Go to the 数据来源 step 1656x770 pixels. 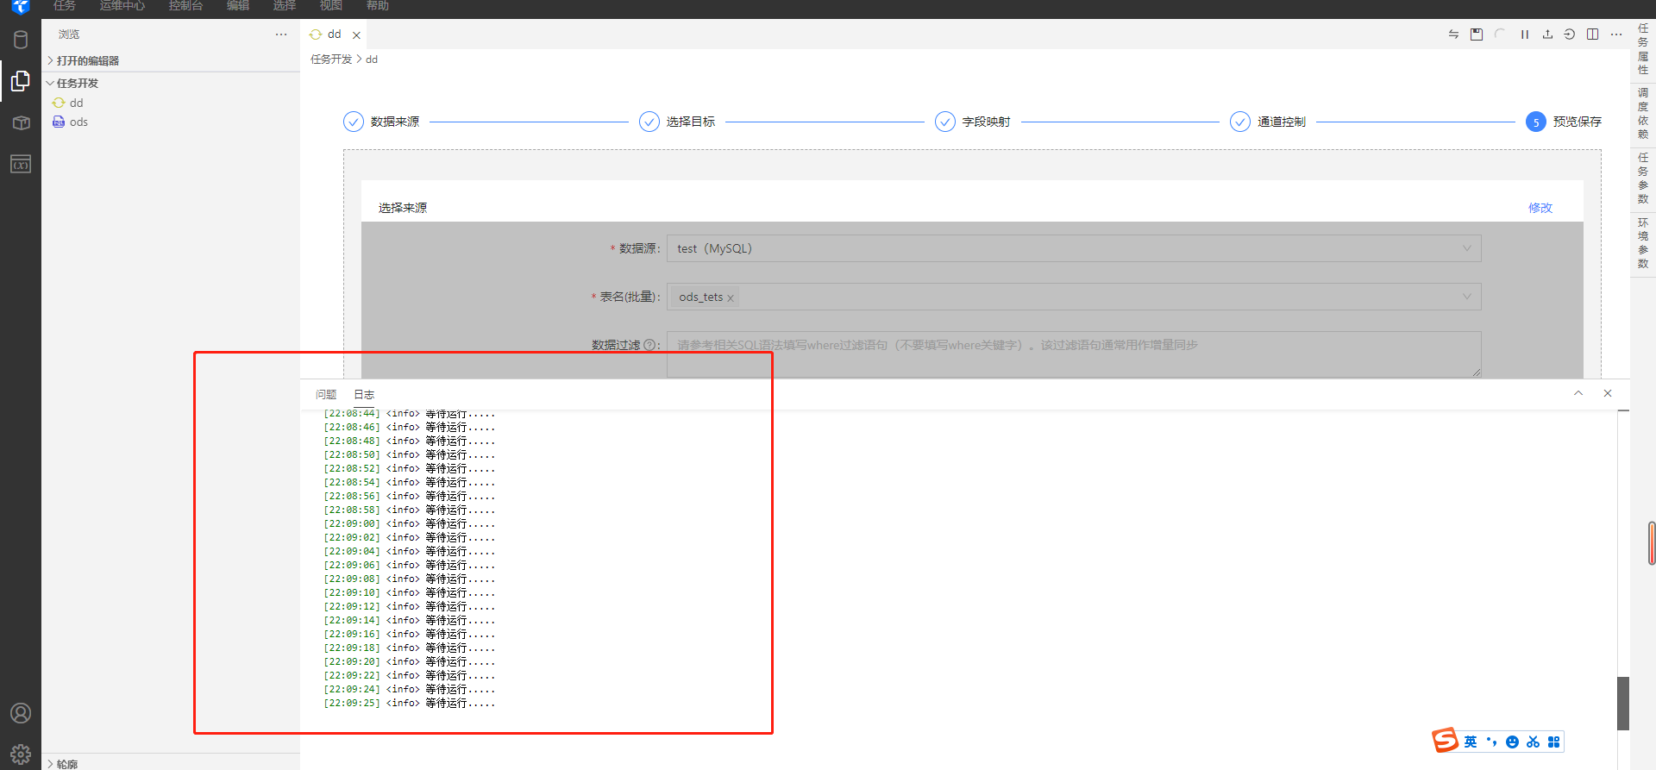tap(381, 122)
